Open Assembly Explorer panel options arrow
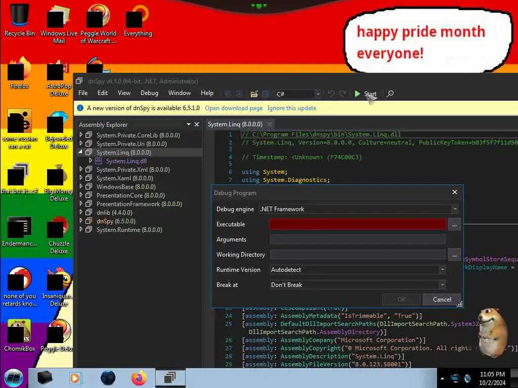Viewport: 518px width, 388px height. (x=188, y=124)
